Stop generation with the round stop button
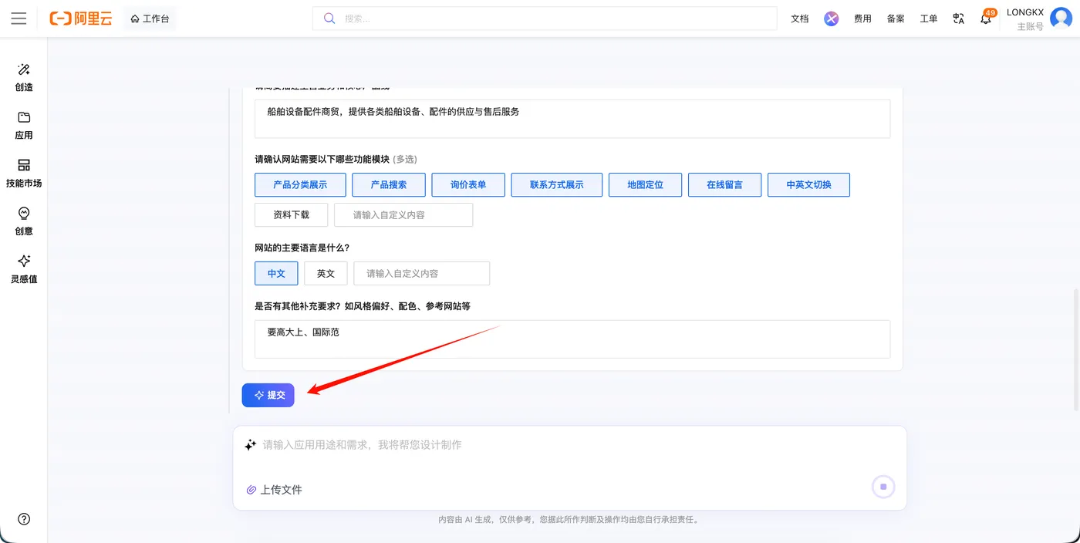The image size is (1080, 543). point(883,487)
